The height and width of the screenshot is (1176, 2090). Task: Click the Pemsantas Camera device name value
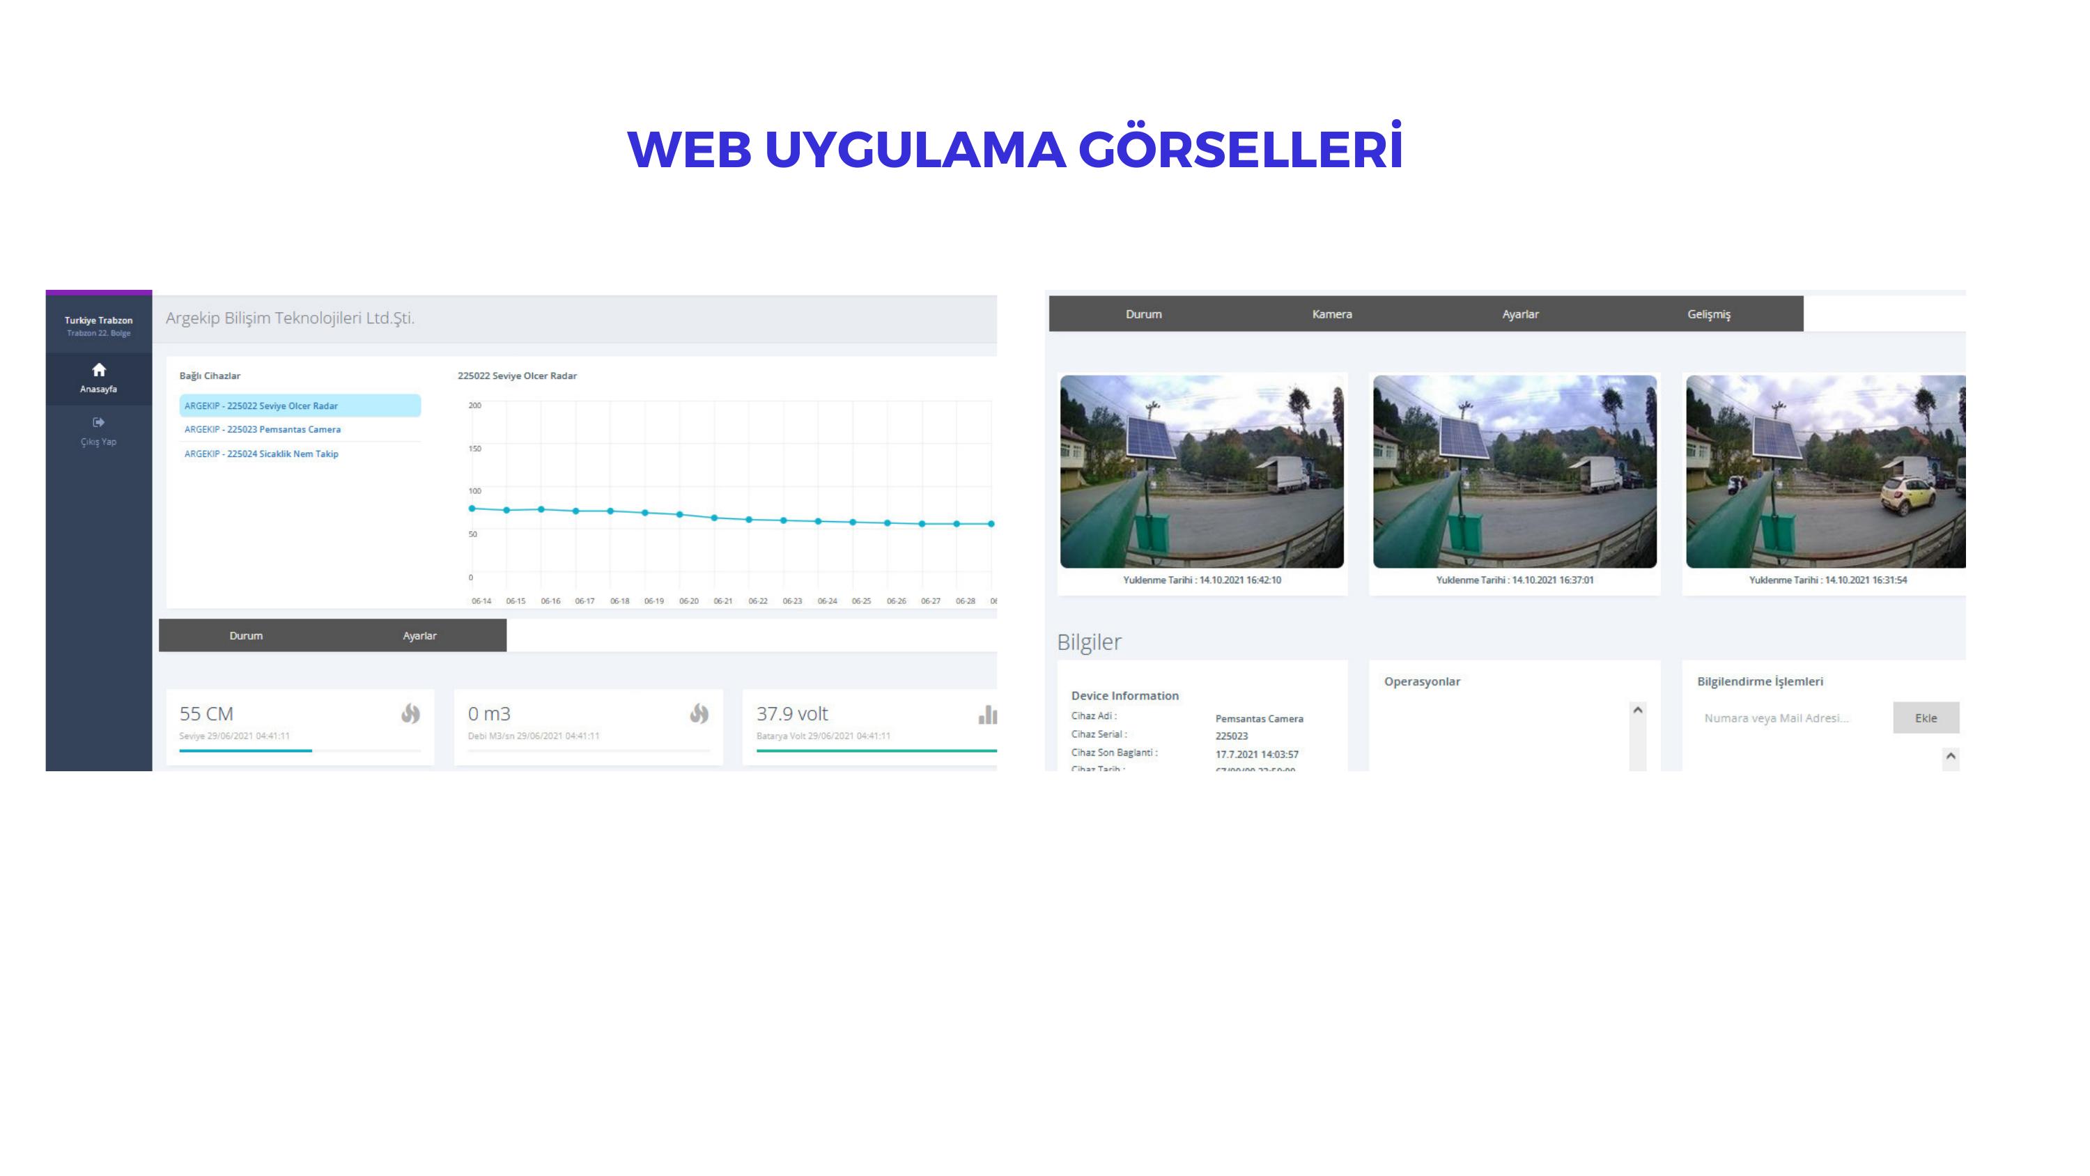[x=1259, y=719]
